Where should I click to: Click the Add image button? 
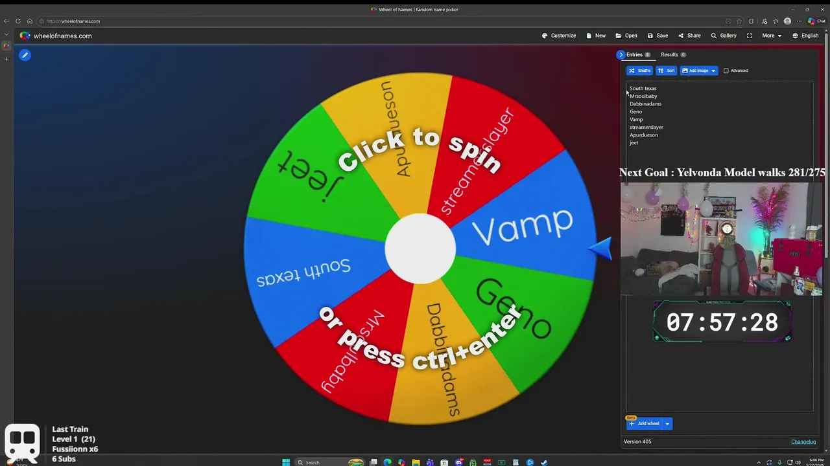point(694,71)
